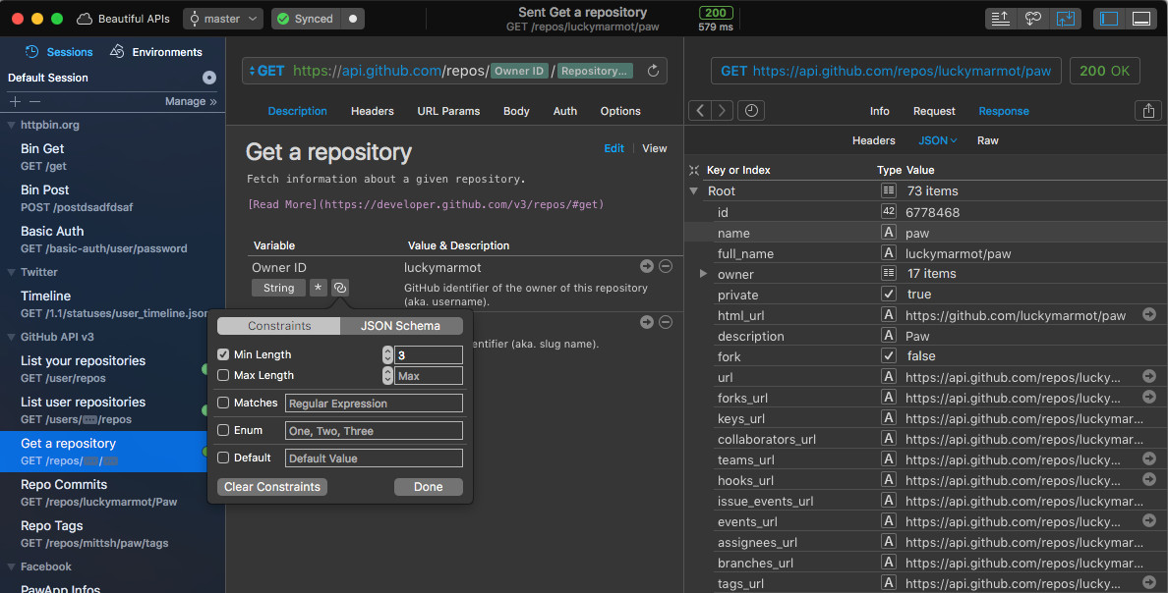Expand the owner row in the JSON tree
Viewport: 1168px width, 593px height.
pyautogui.click(x=702, y=274)
